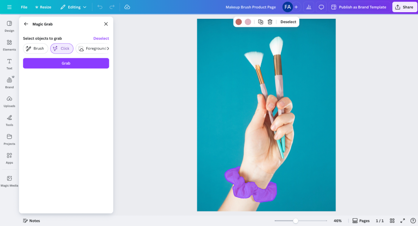The height and width of the screenshot is (226, 418).
Task: Pick the dark red color swatch
Action: (238, 22)
